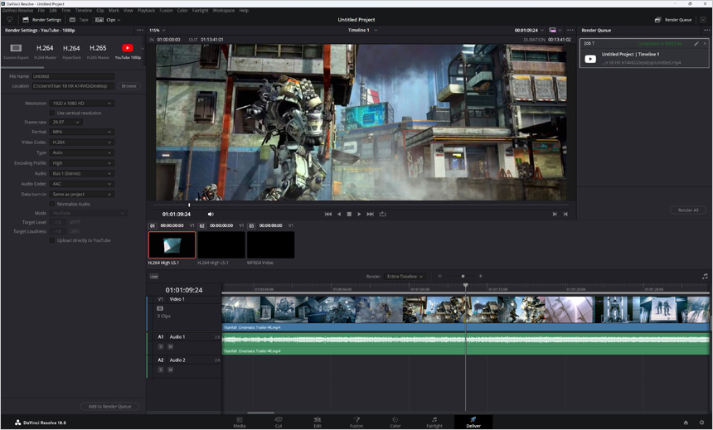The image size is (713, 430).
Task: Choose the Custom Export preset icon
Action: coord(16,50)
